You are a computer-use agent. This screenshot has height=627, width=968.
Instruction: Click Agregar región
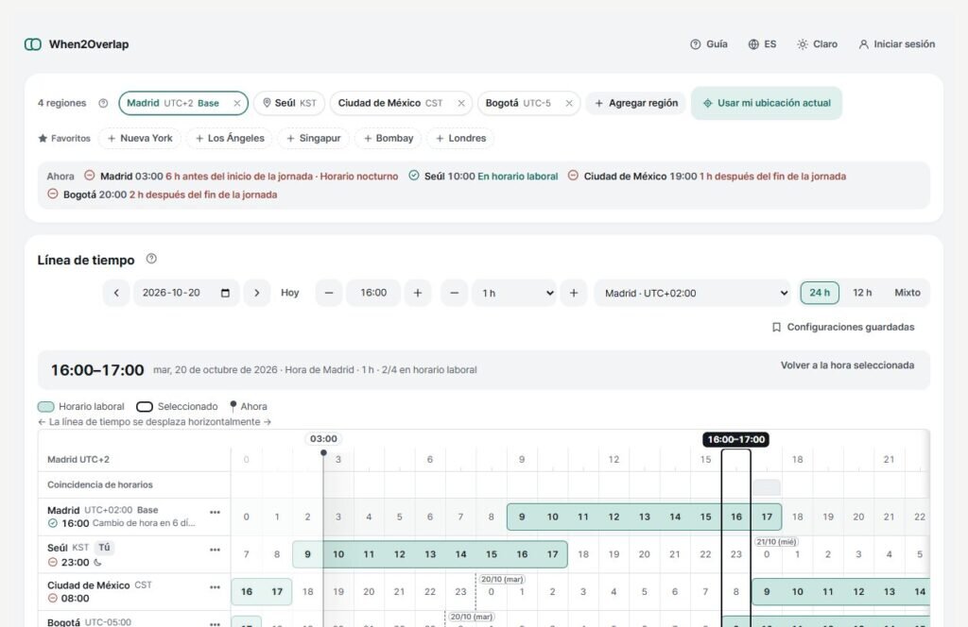click(x=636, y=103)
